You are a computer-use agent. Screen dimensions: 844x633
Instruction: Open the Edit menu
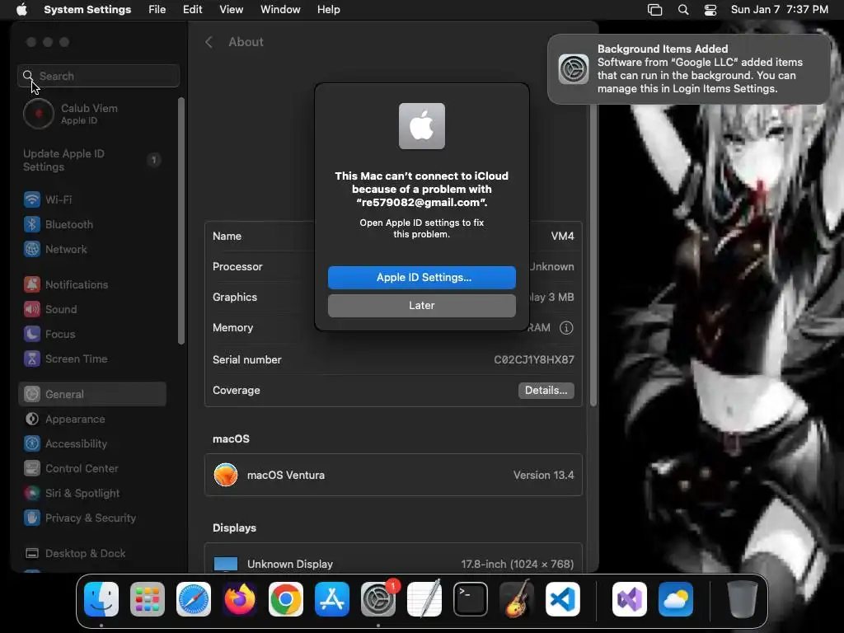(x=192, y=10)
